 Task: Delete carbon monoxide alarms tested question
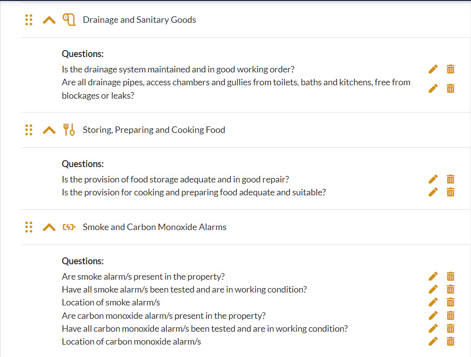pyautogui.click(x=450, y=329)
